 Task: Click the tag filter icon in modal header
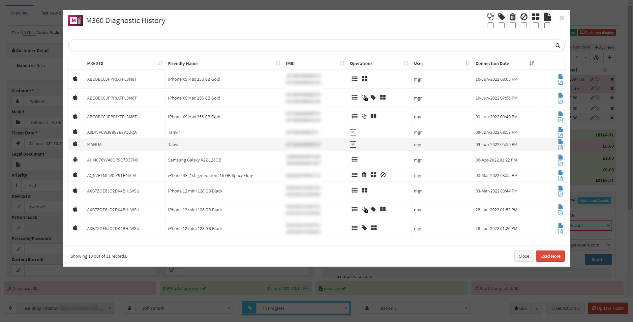[502, 17]
